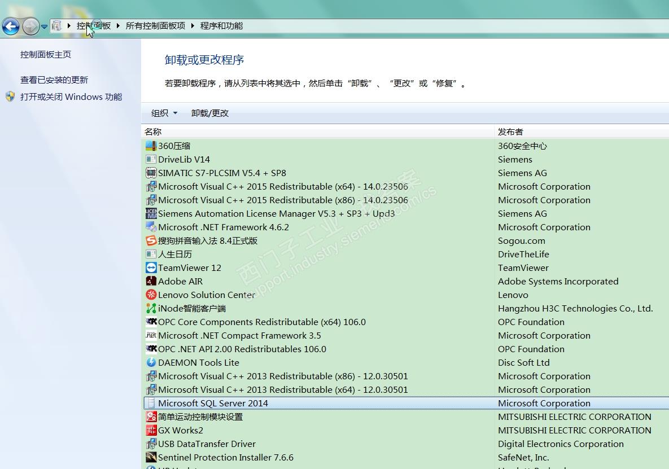Image resolution: width=669 pixels, height=469 pixels.
Task: Click Adobe AIR icon
Action: (x=151, y=282)
